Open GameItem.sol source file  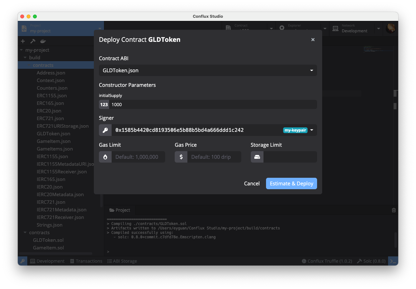tap(48, 248)
